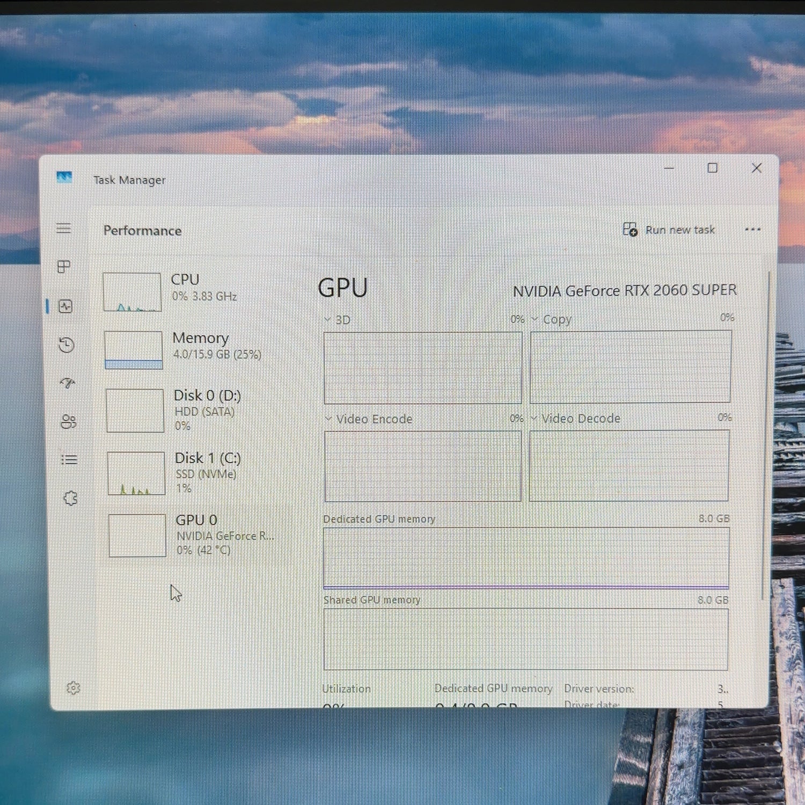Image resolution: width=805 pixels, height=805 pixels.
Task: Go to the Processes page icon
Action: tap(64, 267)
